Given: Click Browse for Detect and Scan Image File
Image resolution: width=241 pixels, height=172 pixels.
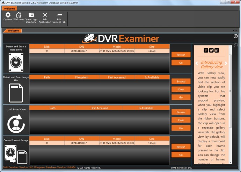Looking at the screenshot, I should (181, 81).
